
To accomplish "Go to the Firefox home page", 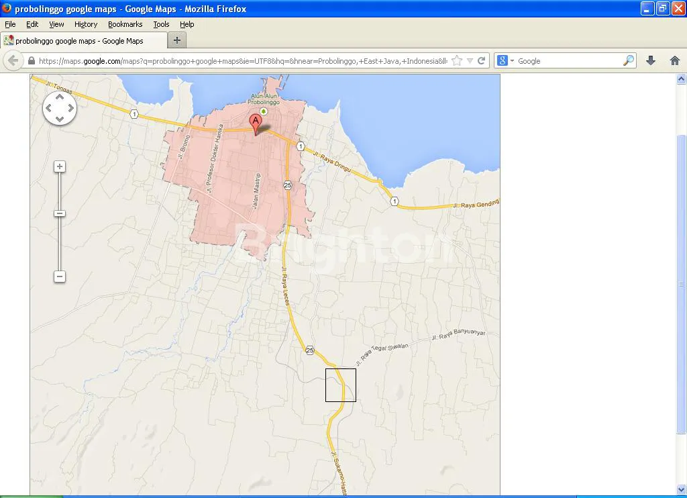I will click(x=675, y=60).
